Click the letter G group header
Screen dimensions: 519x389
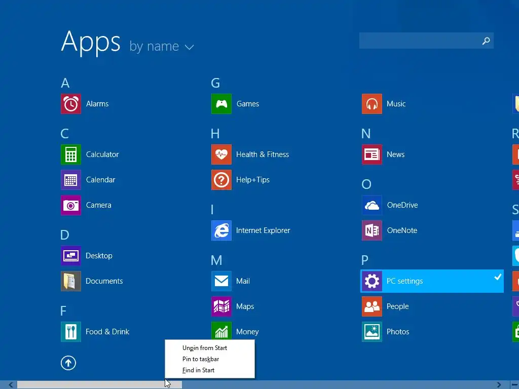click(x=215, y=83)
